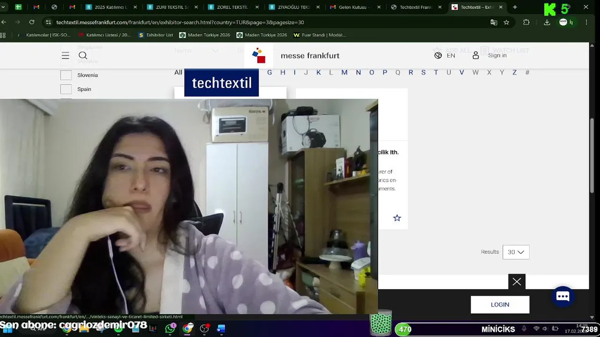
Task: Open a new browser tab with plus
Action: (x=515, y=7)
